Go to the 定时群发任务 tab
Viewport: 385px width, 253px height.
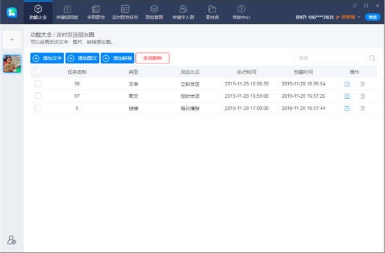(x=125, y=12)
